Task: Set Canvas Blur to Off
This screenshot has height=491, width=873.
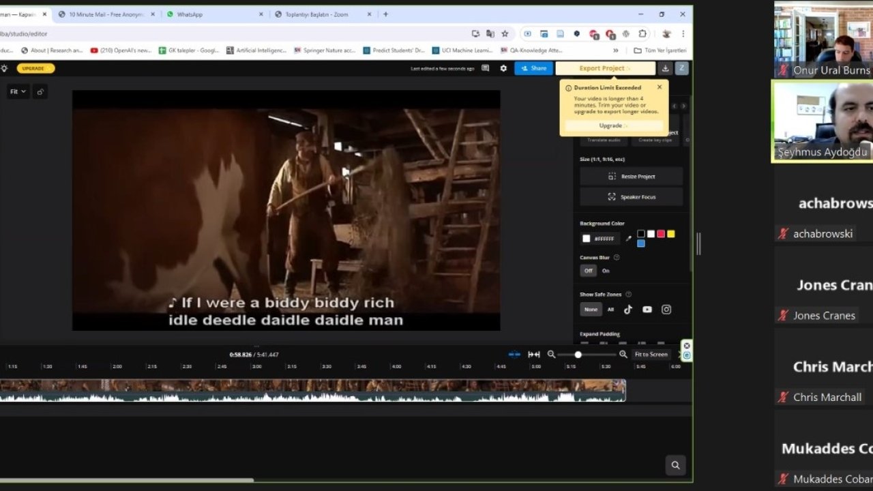Action: tap(588, 271)
